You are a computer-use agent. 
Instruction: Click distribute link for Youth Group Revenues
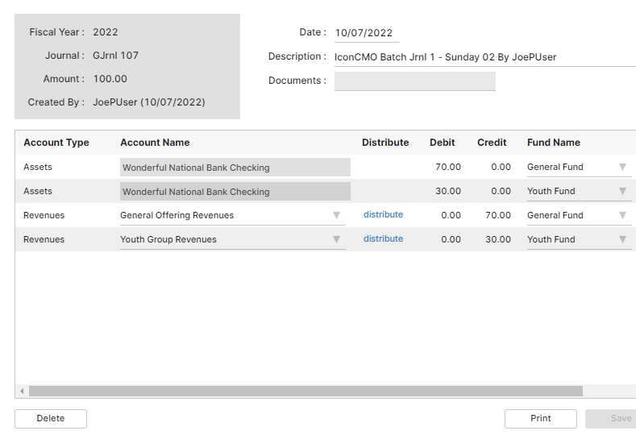[x=383, y=238]
